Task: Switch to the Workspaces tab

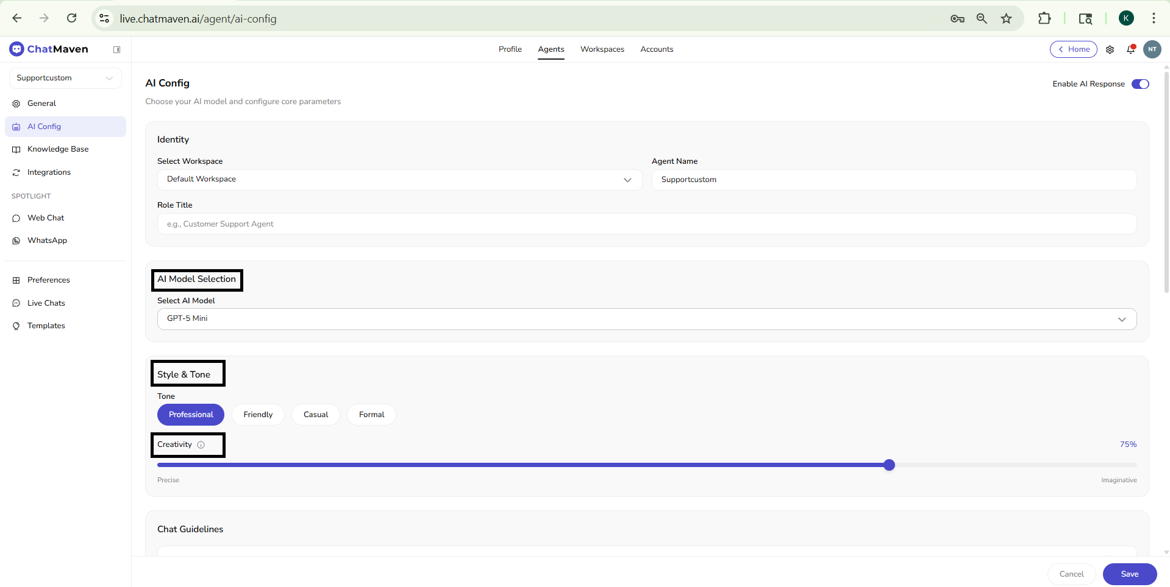Action: tap(602, 49)
